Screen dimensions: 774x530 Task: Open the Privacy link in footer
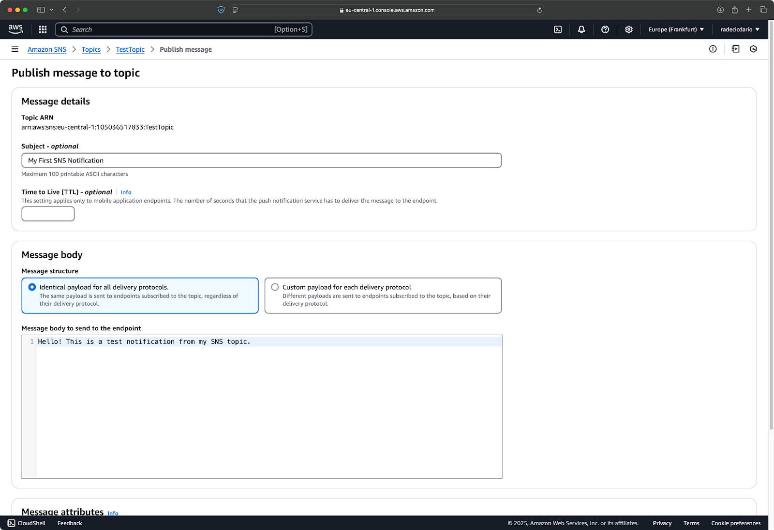[662, 523]
